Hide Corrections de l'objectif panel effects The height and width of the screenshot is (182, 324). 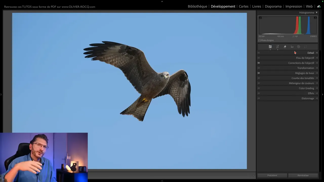(x=259, y=63)
